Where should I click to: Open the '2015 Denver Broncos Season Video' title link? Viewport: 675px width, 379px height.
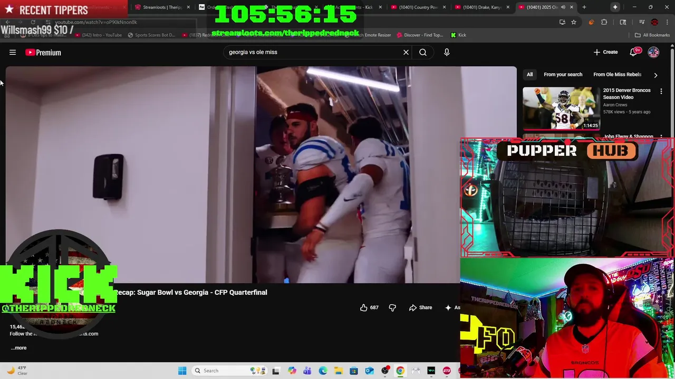point(626,94)
